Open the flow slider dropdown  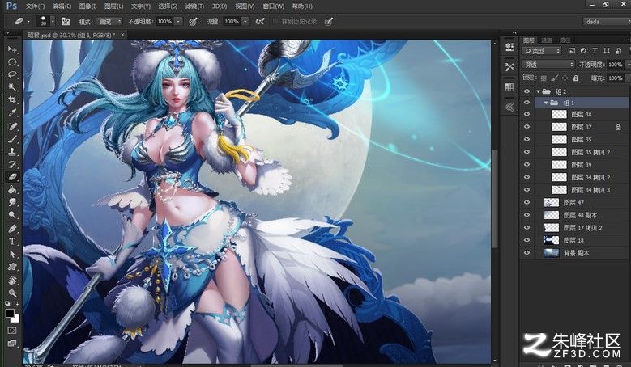pos(245,21)
